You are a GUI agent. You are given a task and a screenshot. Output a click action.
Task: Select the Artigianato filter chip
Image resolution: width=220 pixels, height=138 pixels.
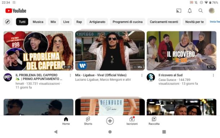[x=97, y=22]
